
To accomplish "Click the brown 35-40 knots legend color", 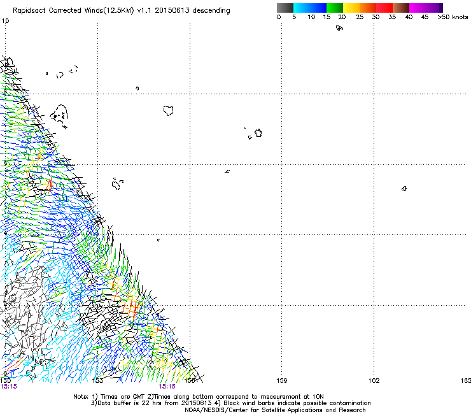I will tap(401, 8).
